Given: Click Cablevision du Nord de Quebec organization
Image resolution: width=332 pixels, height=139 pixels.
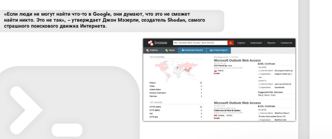Looking at the screenshot, I should tap(227, 110).
